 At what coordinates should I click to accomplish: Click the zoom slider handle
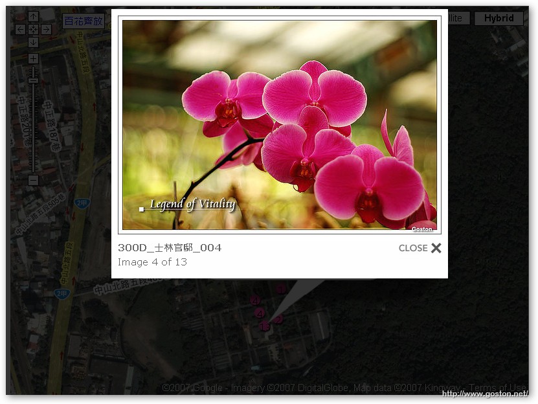[33, 81]
